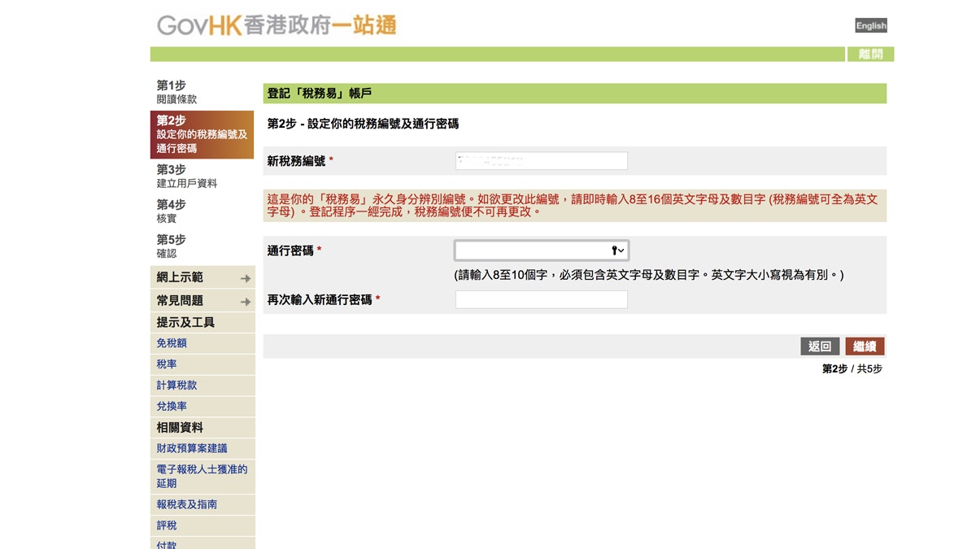This screenshot has height=549, width=976.
Task: Switch language using the English button
Action: [x=870, y=25]
